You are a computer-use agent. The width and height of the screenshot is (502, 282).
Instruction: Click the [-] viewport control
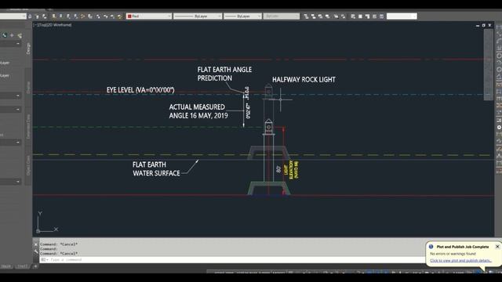click(35, 24)
